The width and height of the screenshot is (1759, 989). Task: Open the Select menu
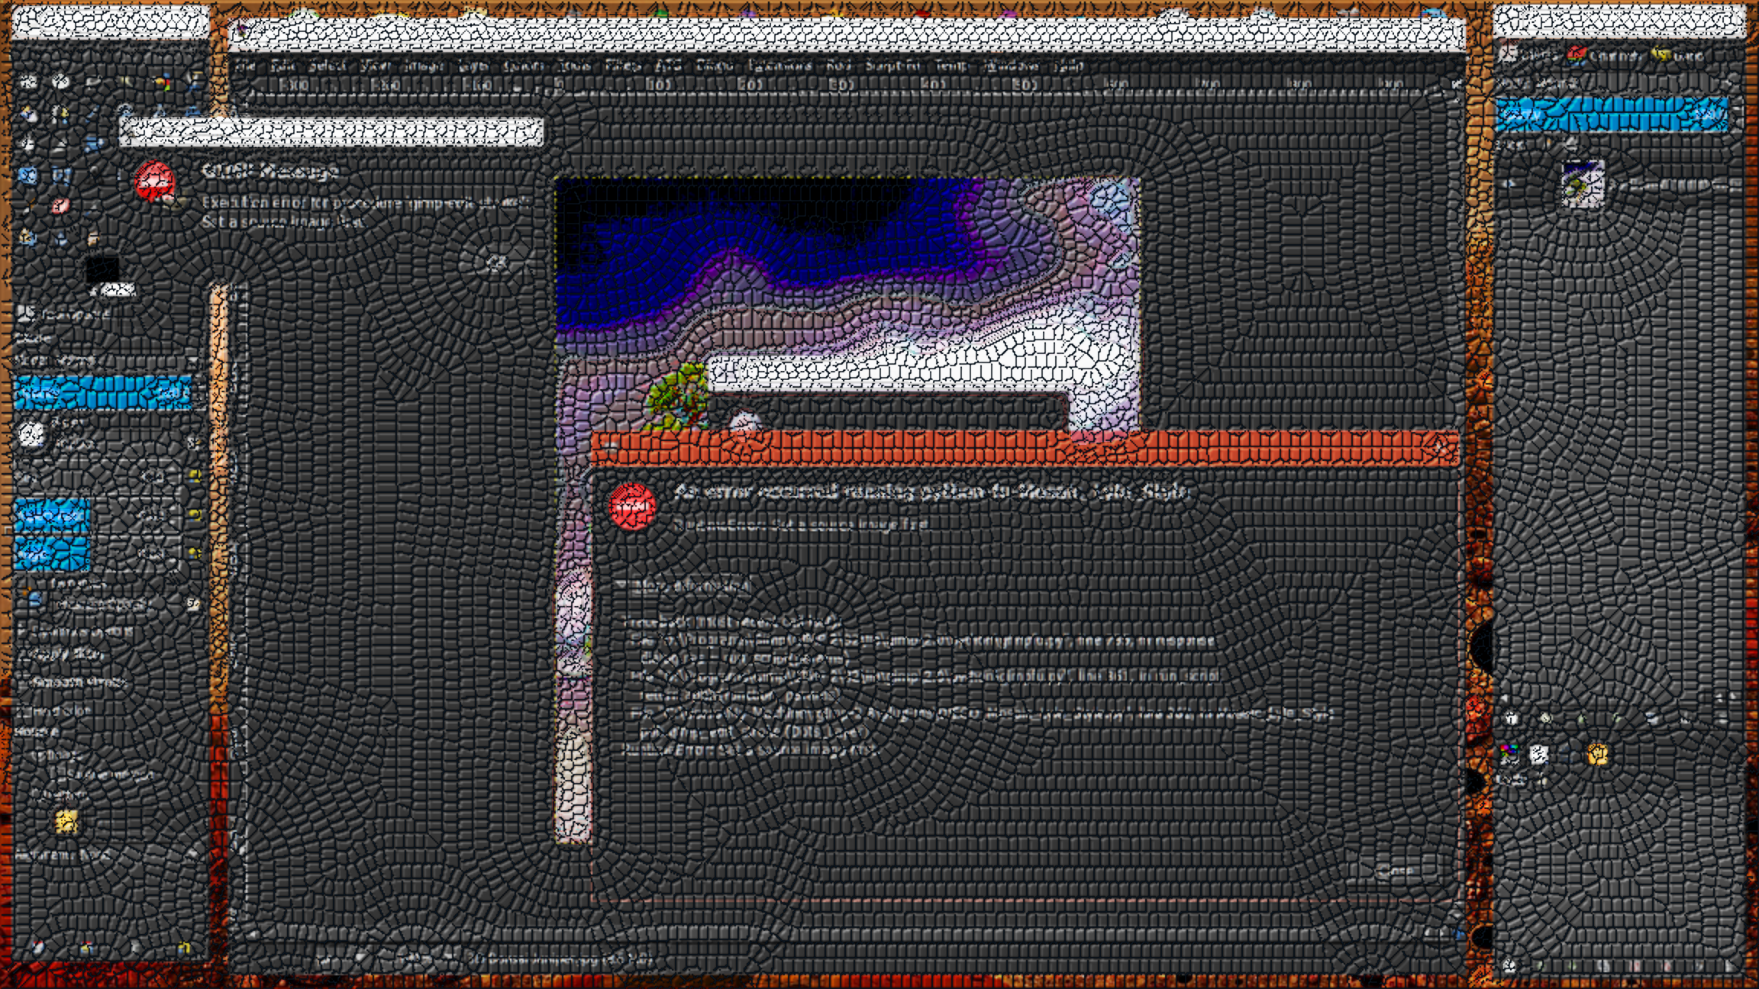pyautogui.click(x=328, y=66)
